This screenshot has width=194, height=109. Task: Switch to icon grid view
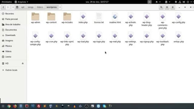click(x=167, y=7)
